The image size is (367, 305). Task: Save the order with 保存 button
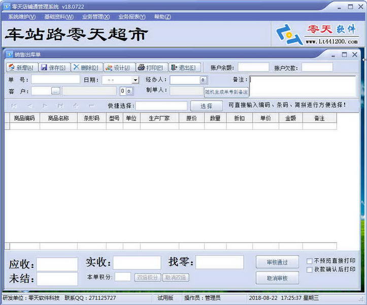point(54,68)
